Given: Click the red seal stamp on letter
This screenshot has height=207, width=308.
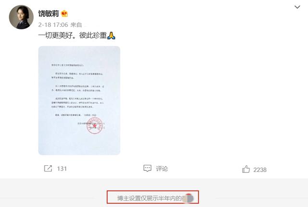Looking at the screenshot, I should click(95, 126).
